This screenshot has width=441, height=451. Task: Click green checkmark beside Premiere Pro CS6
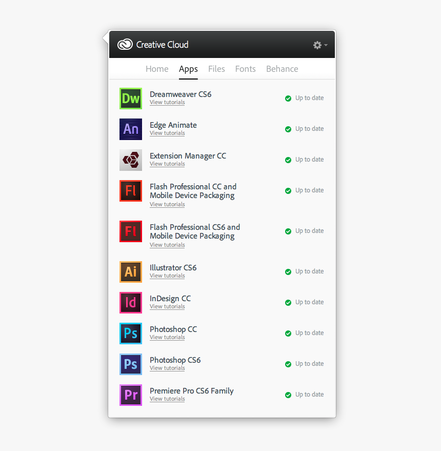288,395
